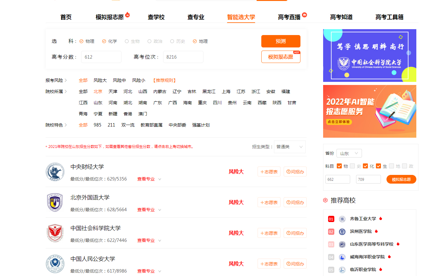Open the 招生类型 dropdown showing 普通类

click(x=289, y=147)
